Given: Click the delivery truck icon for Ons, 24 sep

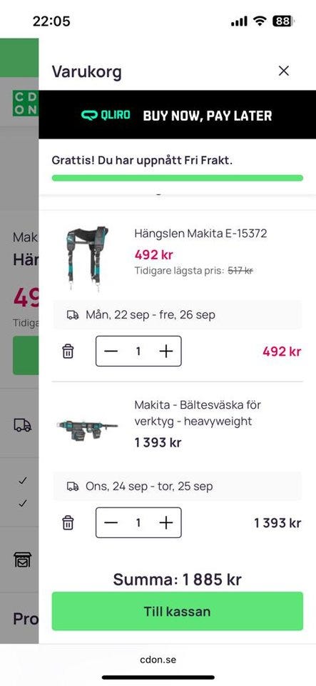Looking at the screenshot, I should click(73, 486).
